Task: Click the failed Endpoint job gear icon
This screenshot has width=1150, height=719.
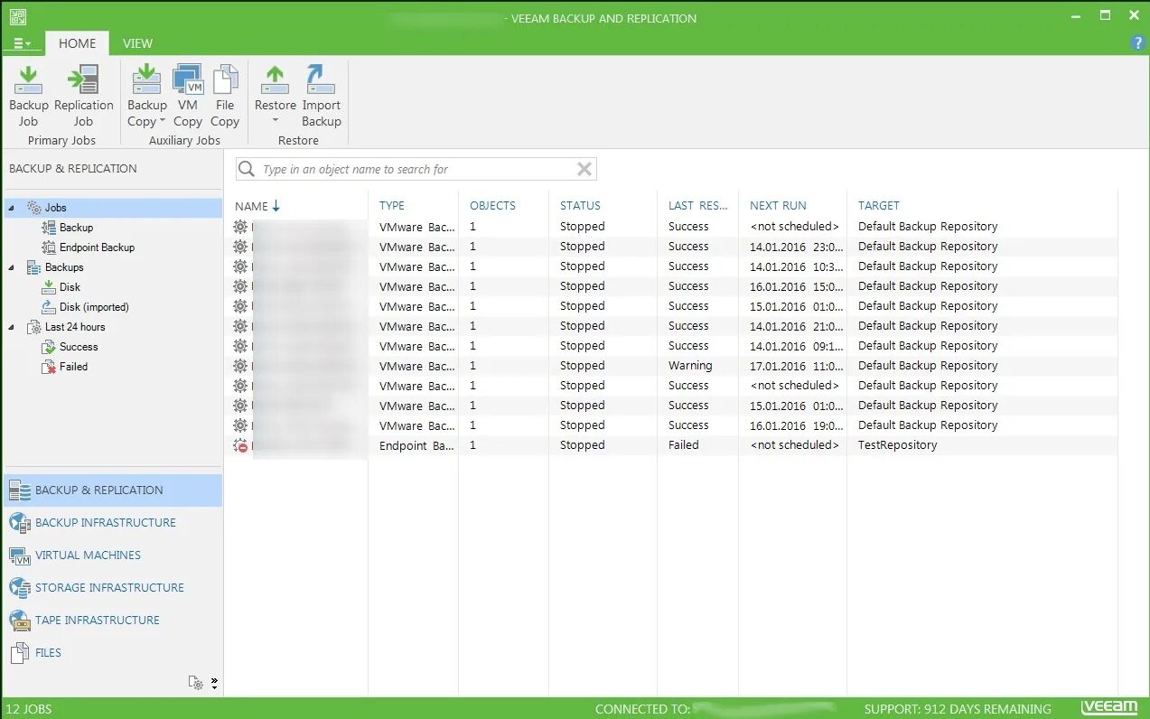Action: coord(240,445)
